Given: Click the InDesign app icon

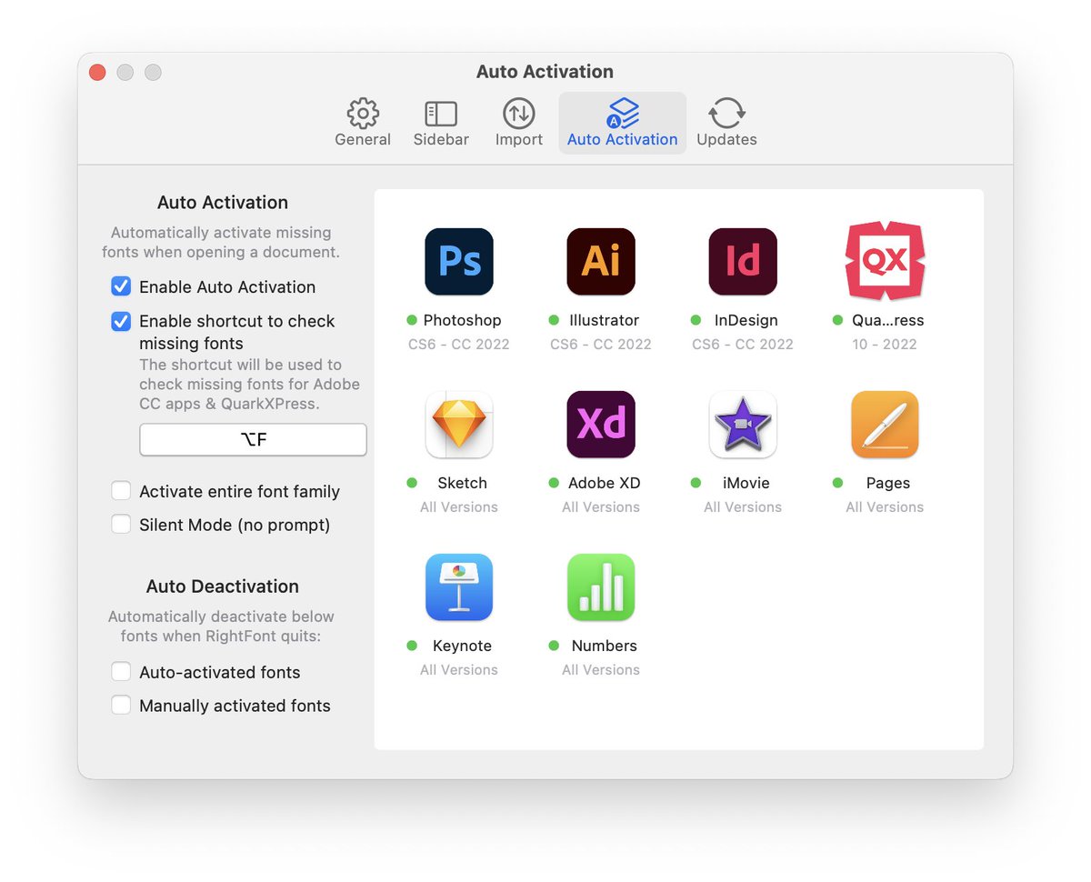Looking at the screenshot, I should (743, 262).
